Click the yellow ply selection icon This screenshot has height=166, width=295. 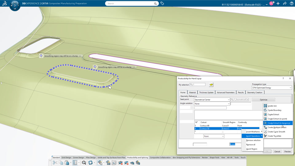(x=211, y=85)
